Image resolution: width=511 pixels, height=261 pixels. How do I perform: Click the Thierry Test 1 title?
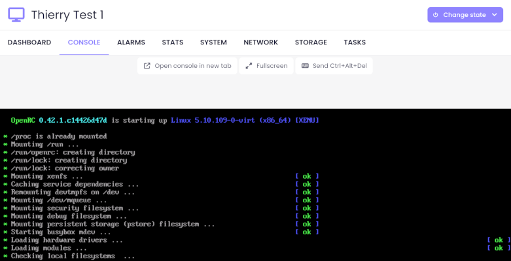67,15
